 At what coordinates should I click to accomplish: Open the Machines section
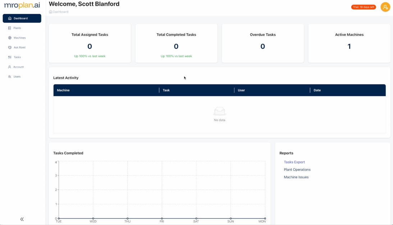point(22,38)
